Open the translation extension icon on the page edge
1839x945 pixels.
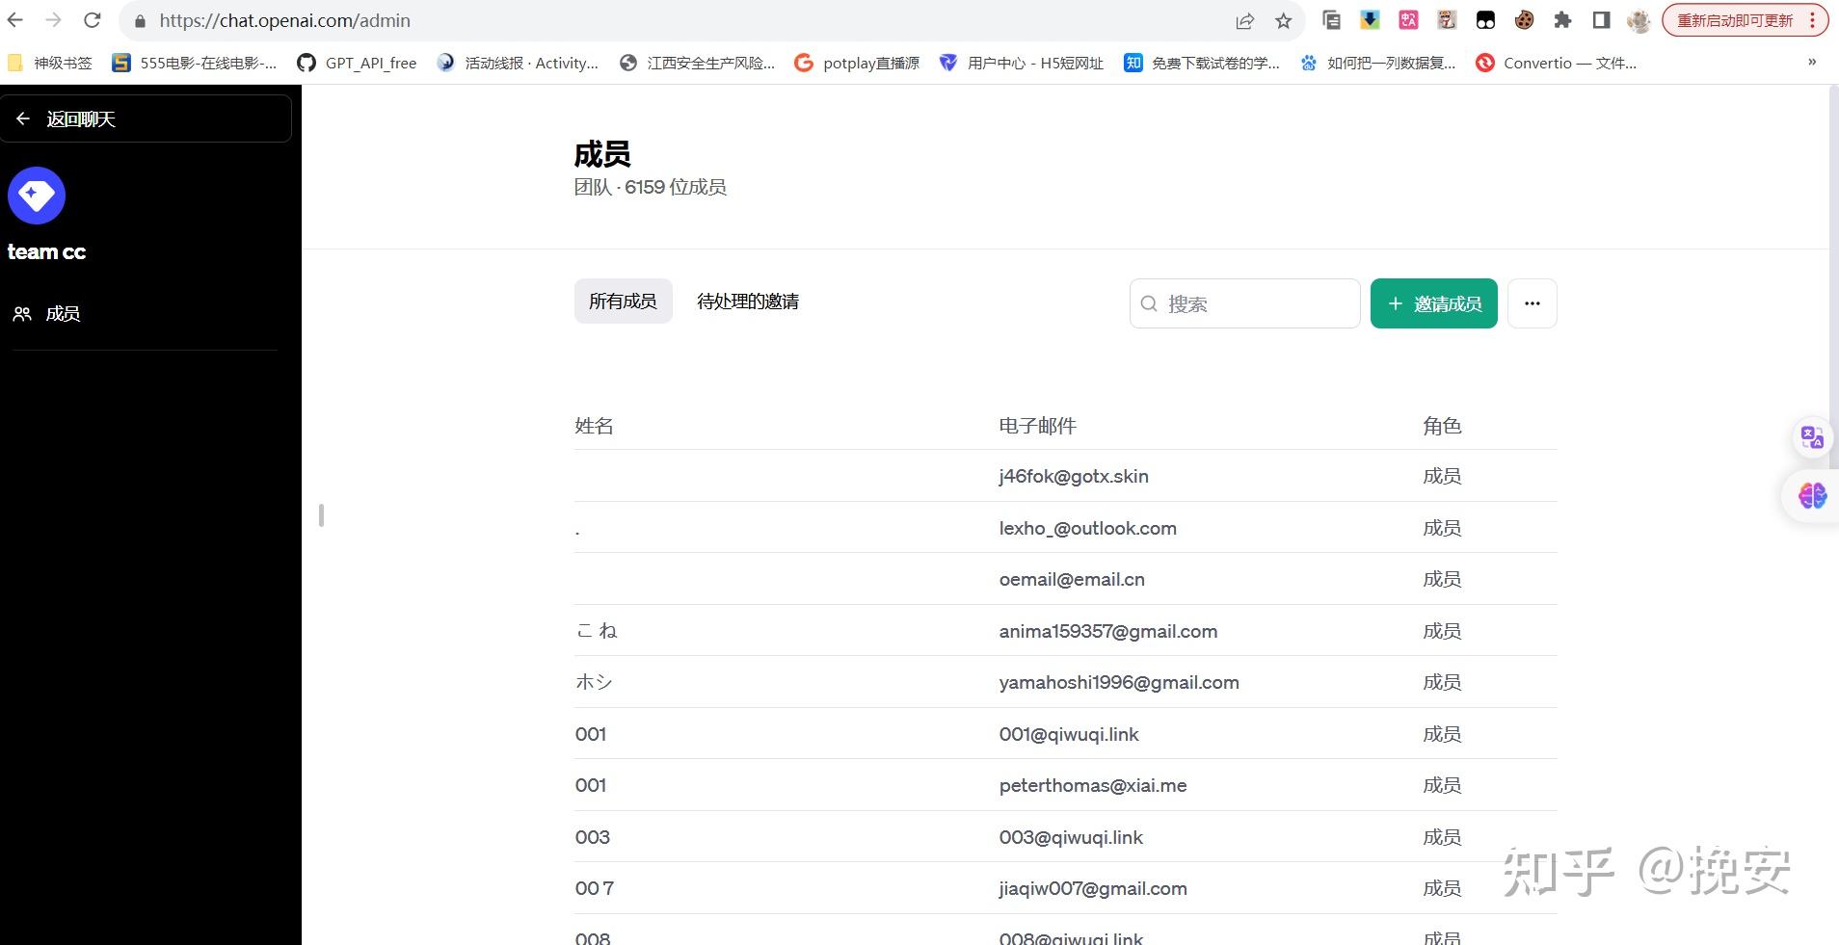pos(1812,436)
